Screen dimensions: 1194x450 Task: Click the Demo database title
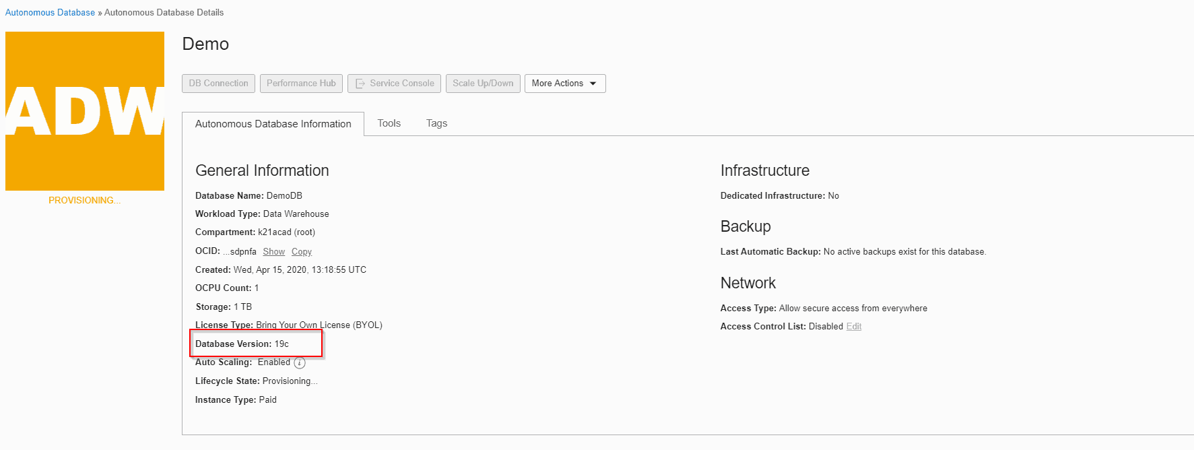tap(205, 44)
